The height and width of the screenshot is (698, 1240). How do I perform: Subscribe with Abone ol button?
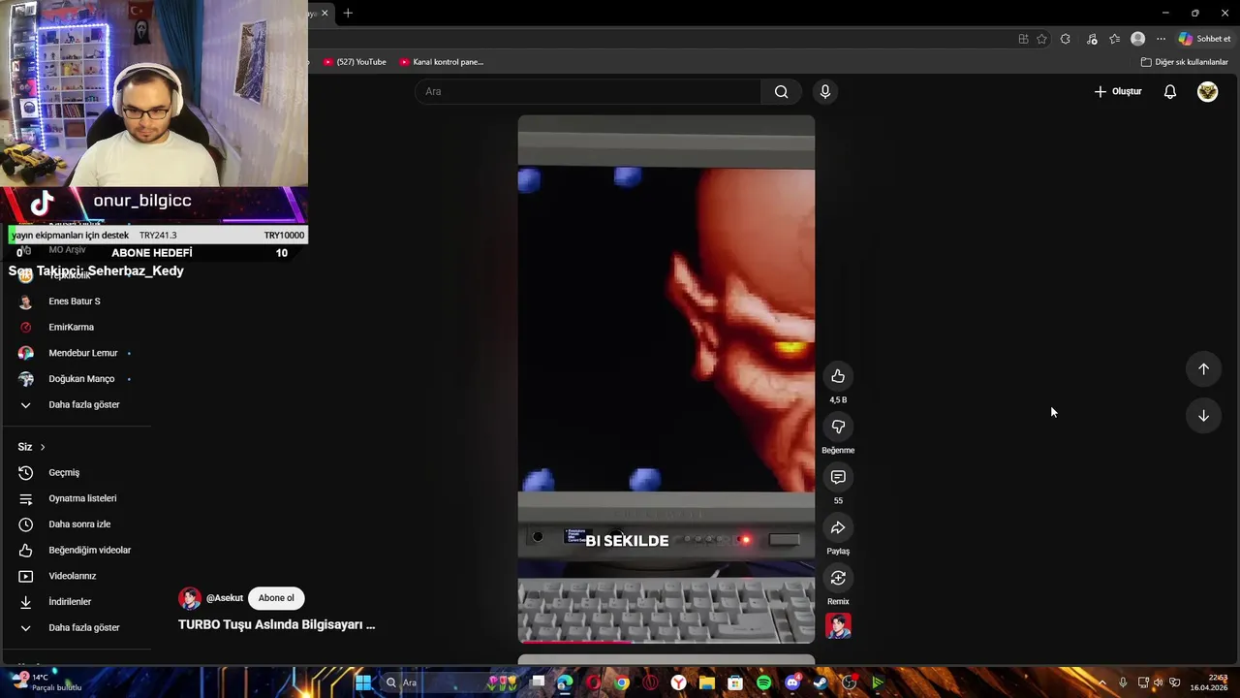[276, 598]
